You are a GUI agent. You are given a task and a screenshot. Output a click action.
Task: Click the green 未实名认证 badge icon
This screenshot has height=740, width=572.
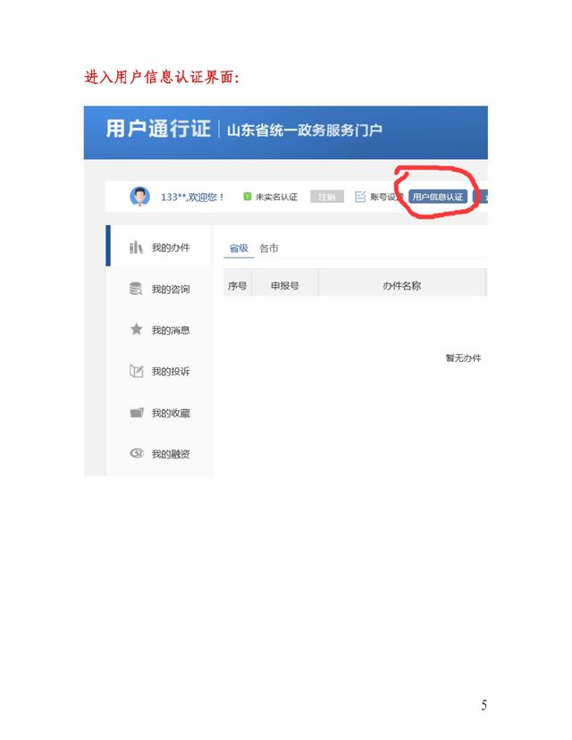[247, 197]
